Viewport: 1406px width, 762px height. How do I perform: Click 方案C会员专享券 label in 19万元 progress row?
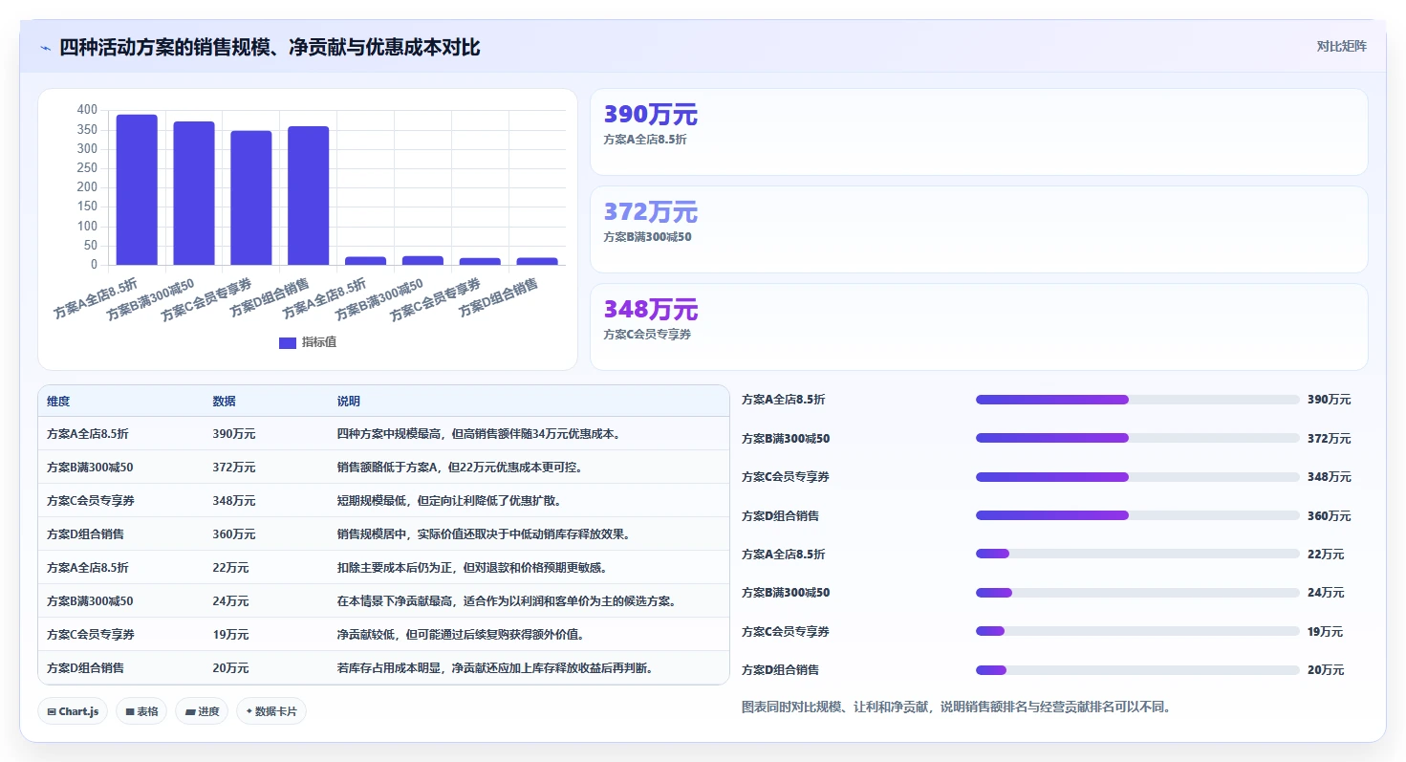click(x=786, y=631)
